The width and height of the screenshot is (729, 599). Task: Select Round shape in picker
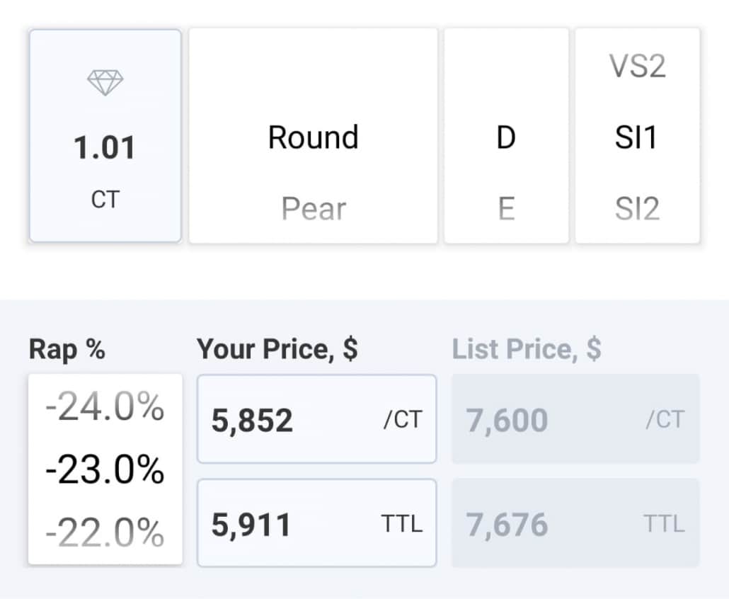tap(313, 137)
